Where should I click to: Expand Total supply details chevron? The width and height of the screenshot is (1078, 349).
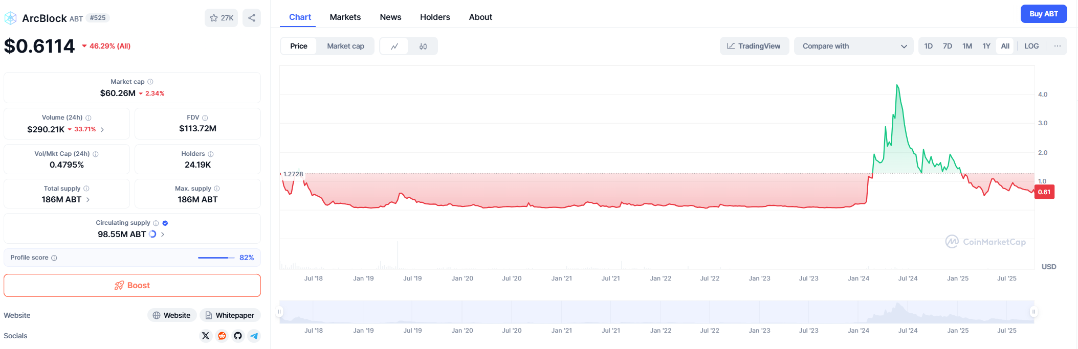(88, 200)
